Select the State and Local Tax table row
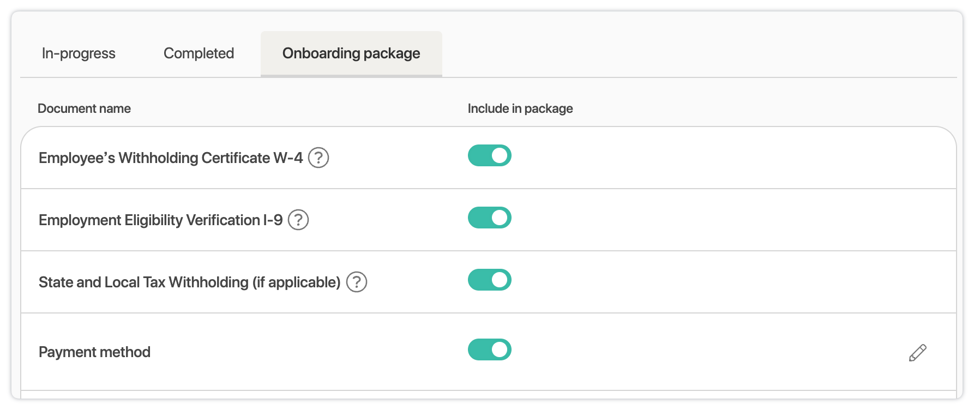This screenshot has height=410, width=974. coord(709,282)
